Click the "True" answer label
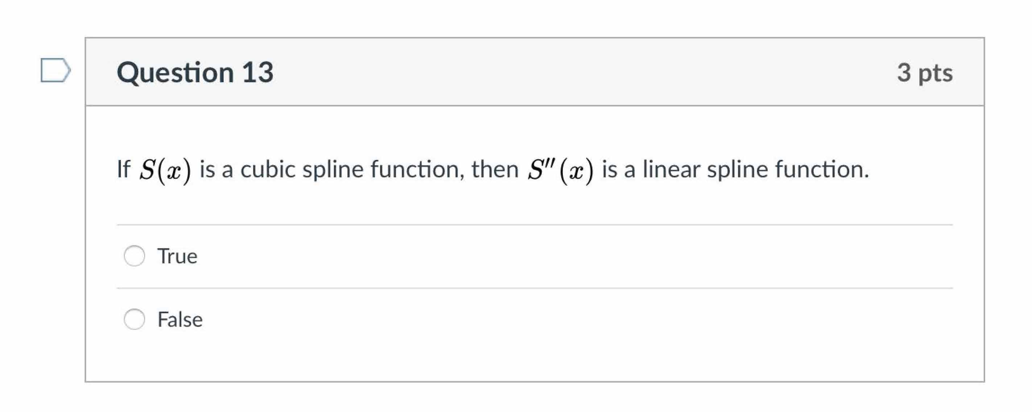Image resolution: width=1032 pixels, height=412 pixels. click(177, 256)
